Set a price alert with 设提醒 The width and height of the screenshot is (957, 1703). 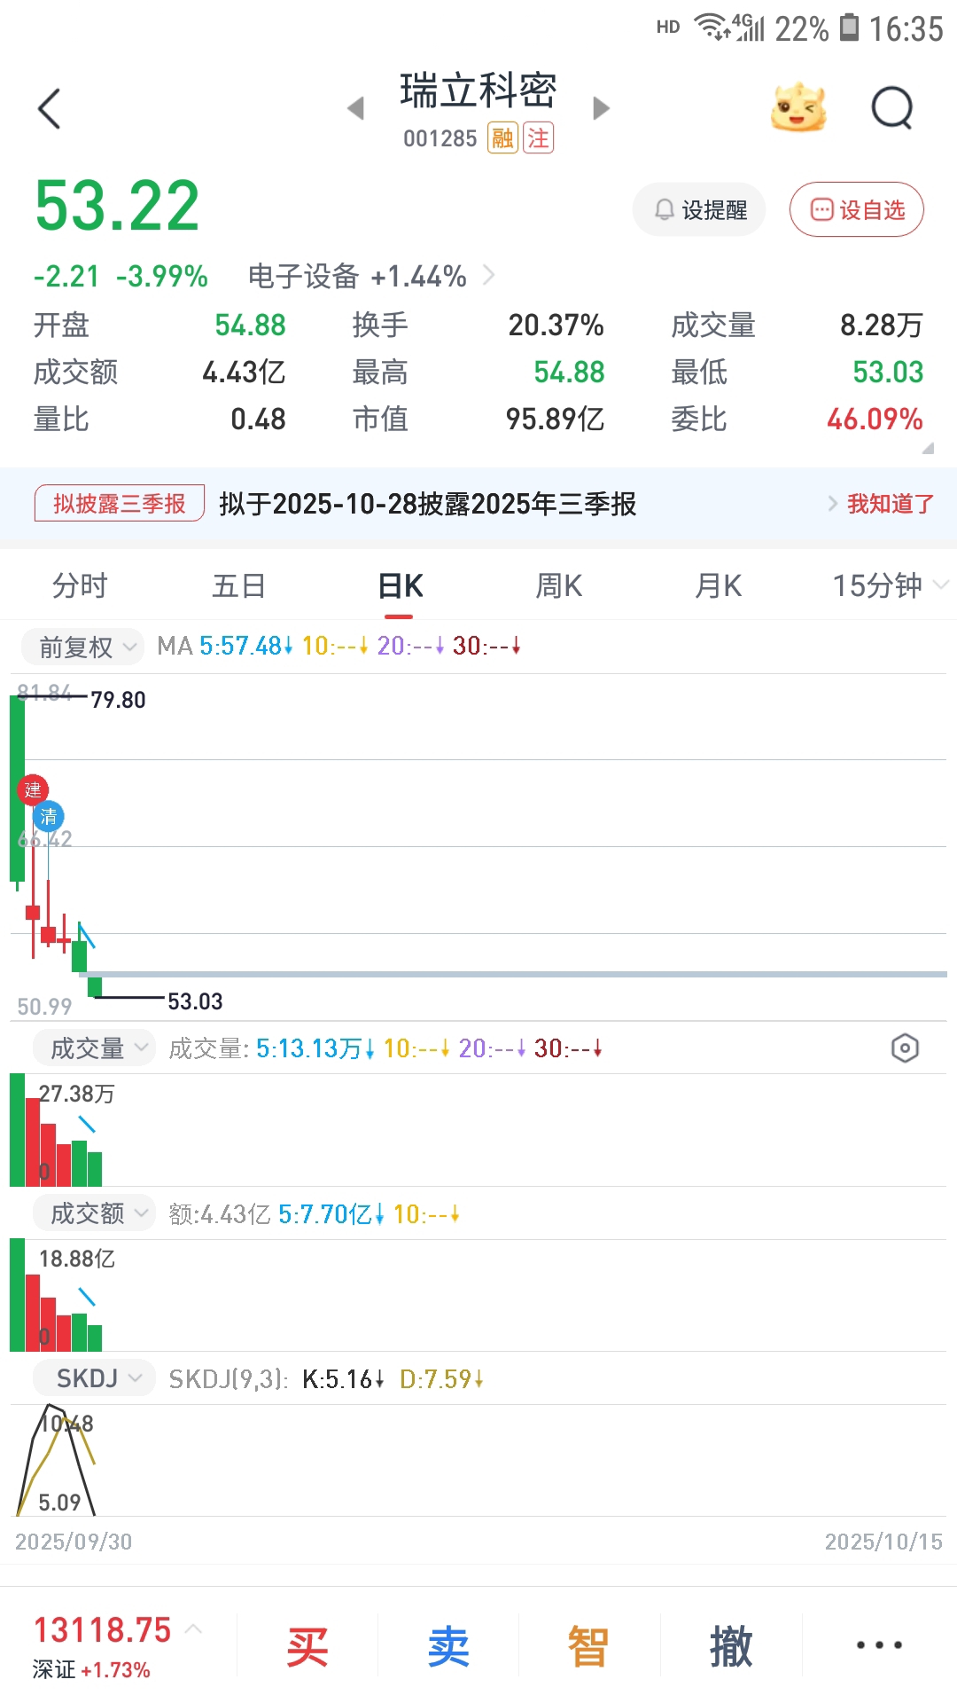(699, 209)
